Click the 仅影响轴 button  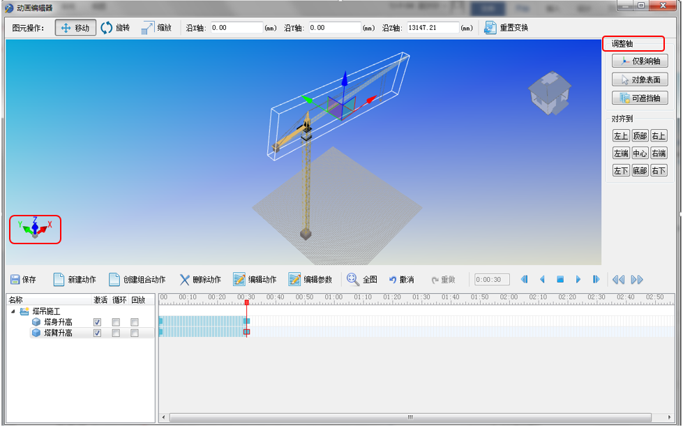point(640,61)
